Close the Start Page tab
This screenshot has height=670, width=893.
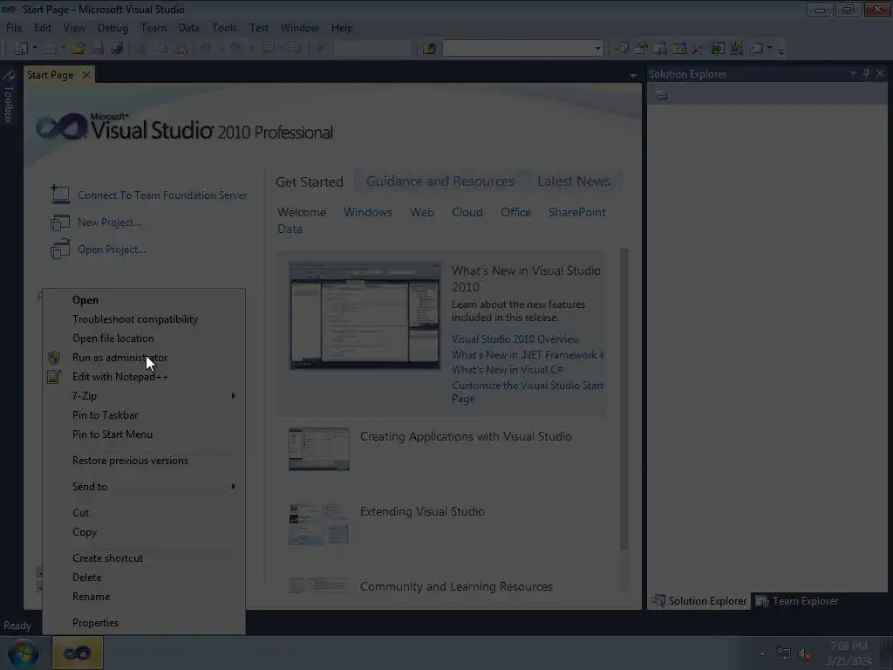86,75
